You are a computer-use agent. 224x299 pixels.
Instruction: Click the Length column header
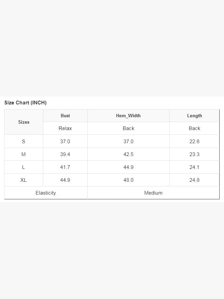pyautogui.click(x=194, y=116)
